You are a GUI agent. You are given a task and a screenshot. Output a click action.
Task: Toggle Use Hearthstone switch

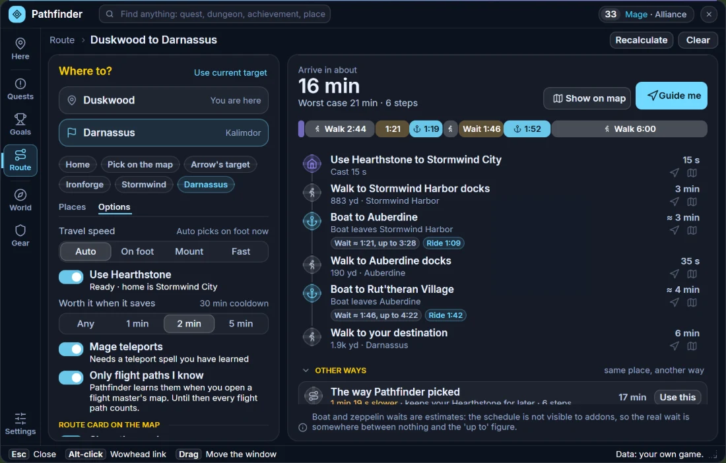tap(71, 277)
